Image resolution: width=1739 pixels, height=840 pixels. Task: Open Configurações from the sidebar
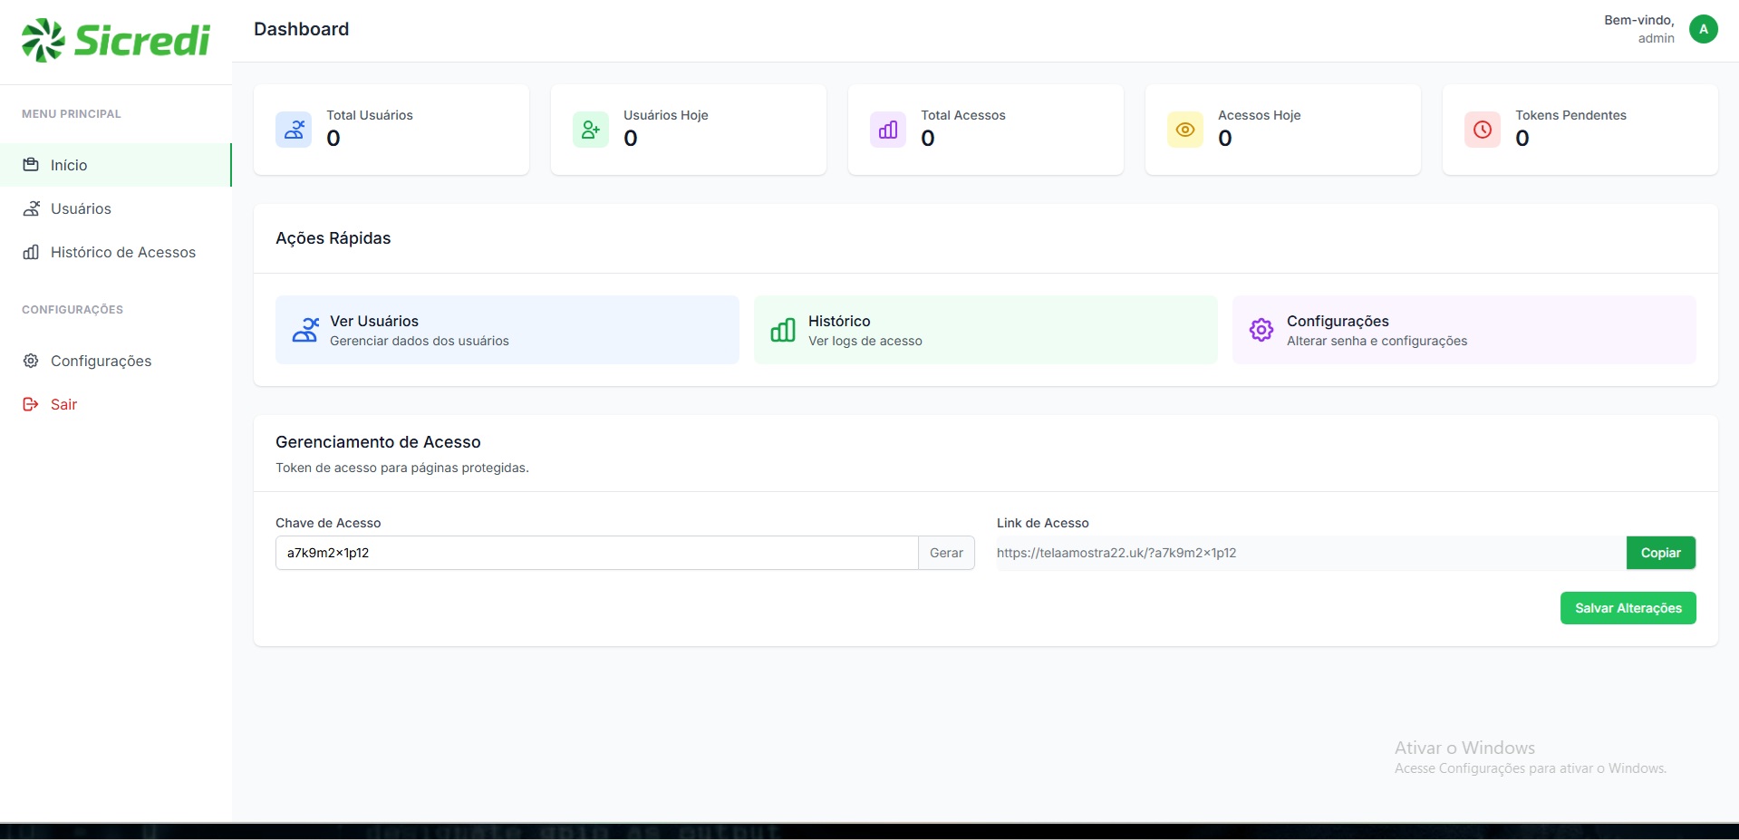click(101, 361)
